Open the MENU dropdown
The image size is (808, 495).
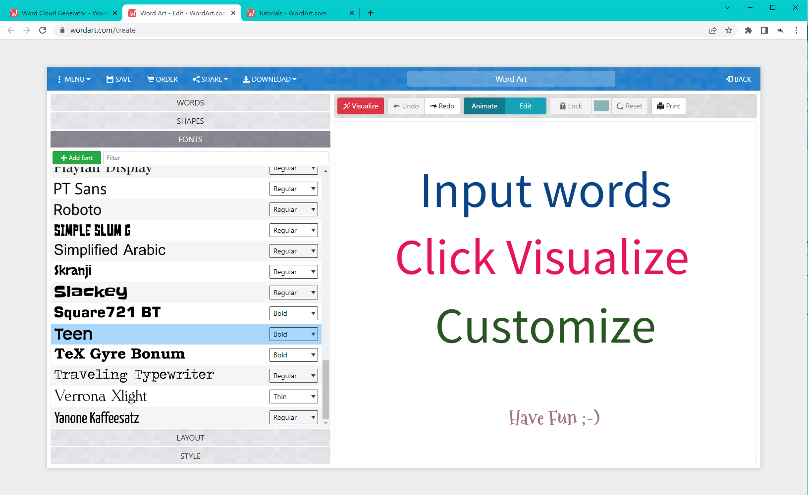74,79
